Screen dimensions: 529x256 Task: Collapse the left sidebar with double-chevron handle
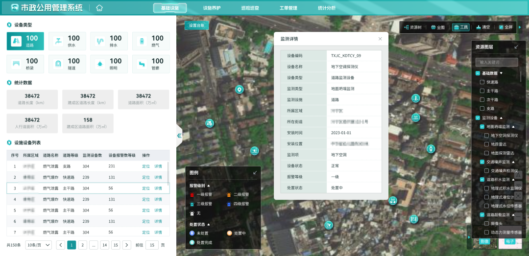pyautogui.click(x=179, y=136)
